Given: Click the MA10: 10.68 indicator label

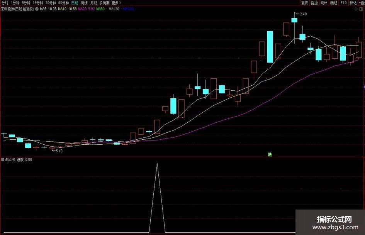Looking at the screenshot, I should tap(67, 9).
